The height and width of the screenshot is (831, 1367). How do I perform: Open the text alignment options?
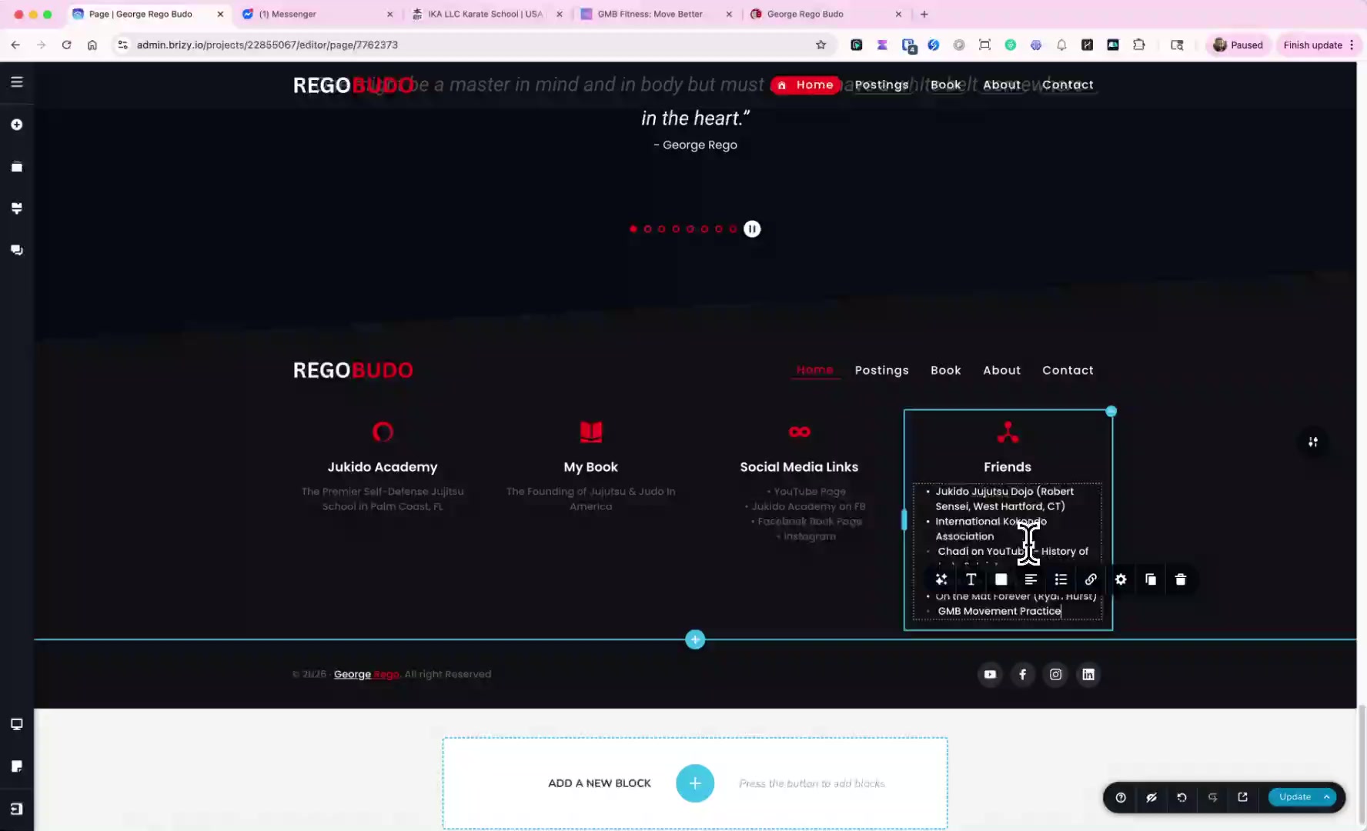click(1031, 579)
